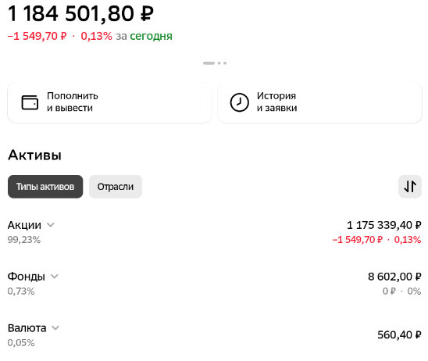Screen dimensions: 428x361
Task: Open the Акции row label
Action: pos(24,225)
